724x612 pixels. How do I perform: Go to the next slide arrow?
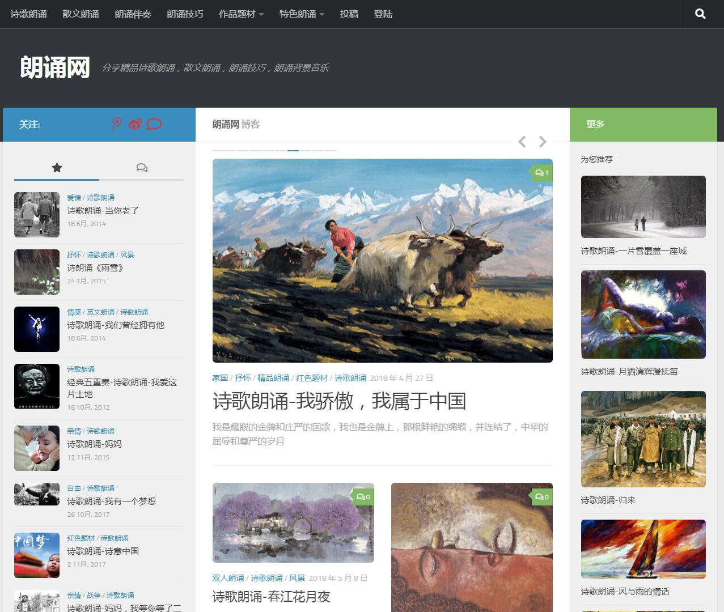[x=543, y=142]
